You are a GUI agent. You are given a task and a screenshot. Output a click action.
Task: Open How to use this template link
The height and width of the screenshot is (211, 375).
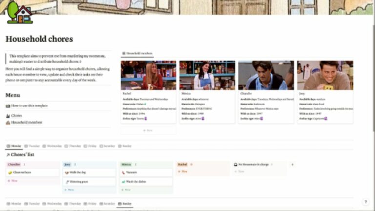click(29, 105)
